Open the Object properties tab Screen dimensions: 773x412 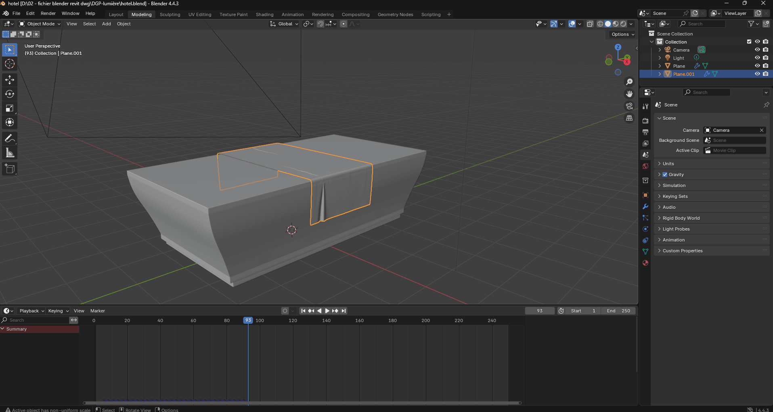click(645, 195)
